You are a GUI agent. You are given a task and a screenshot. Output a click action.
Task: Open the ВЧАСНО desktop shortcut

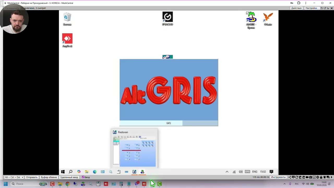pos(168,19)
